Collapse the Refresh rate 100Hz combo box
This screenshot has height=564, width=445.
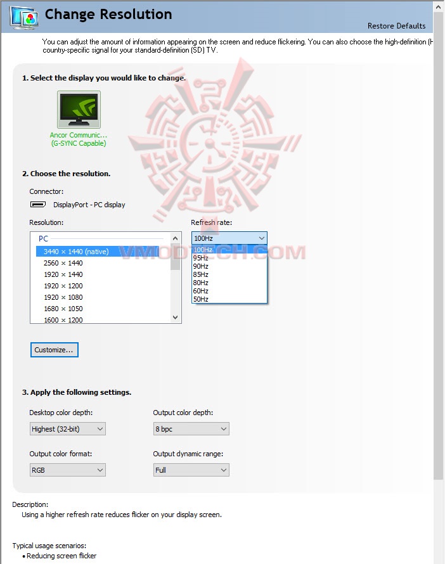click(229, 238)
